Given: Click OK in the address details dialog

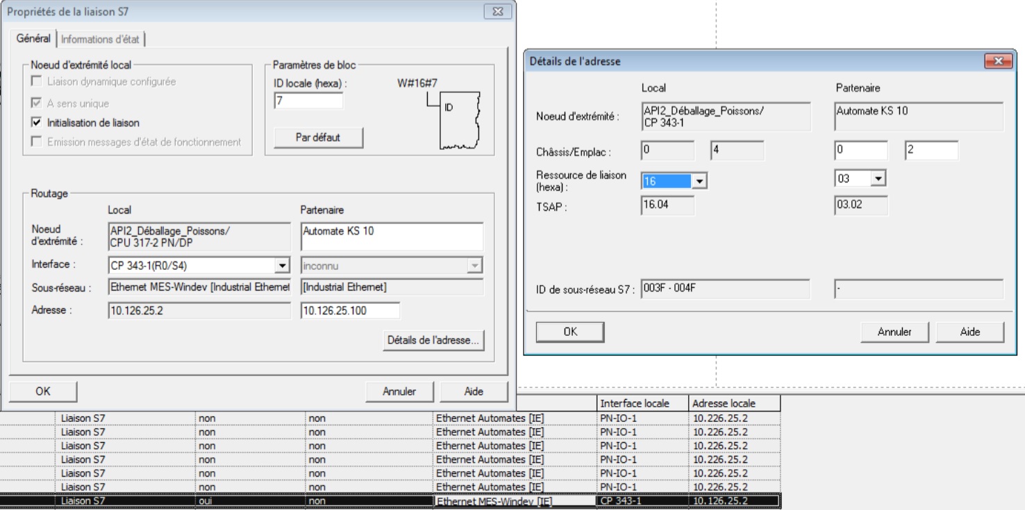Looking at the screenshot, I should 570,332.
